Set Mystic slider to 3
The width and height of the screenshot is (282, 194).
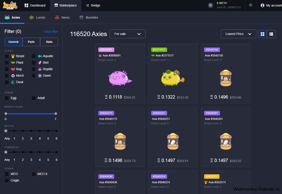31,131
